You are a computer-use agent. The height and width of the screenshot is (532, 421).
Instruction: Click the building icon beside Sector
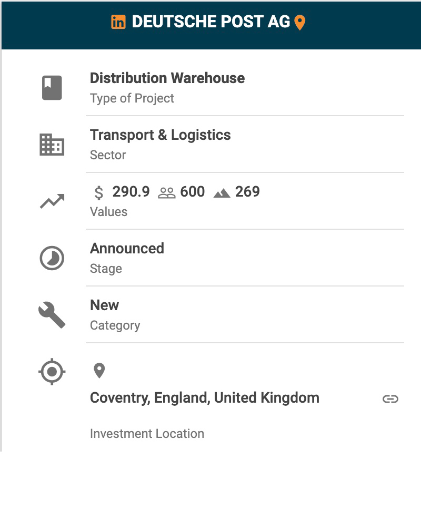click(x=52, y=145)
